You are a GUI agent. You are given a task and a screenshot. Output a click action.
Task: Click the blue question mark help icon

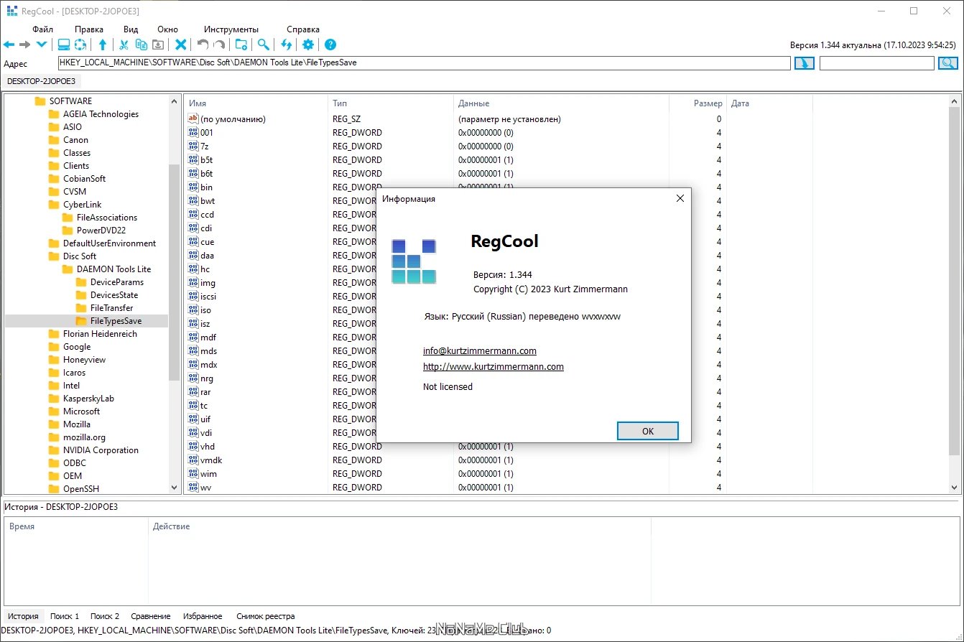330,45
